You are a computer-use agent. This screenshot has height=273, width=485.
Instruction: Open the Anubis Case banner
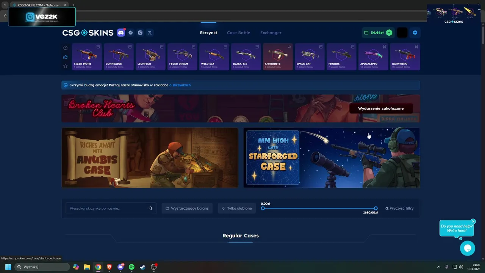(150, 158)
